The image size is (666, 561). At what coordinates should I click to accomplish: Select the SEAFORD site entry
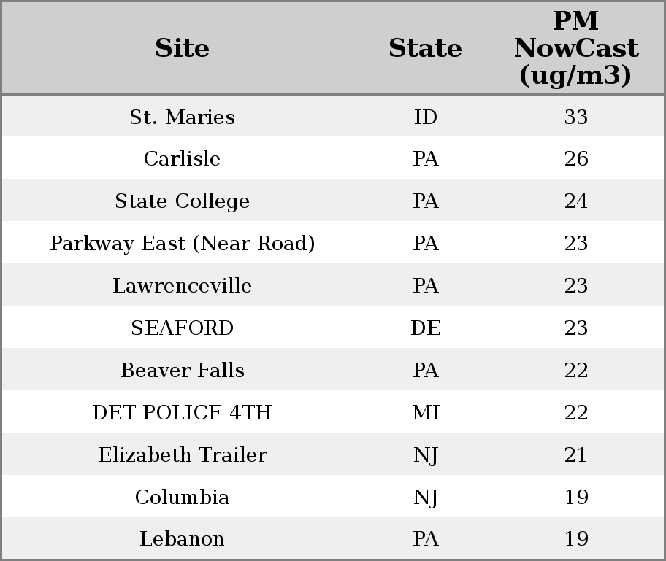coord(182,328)
